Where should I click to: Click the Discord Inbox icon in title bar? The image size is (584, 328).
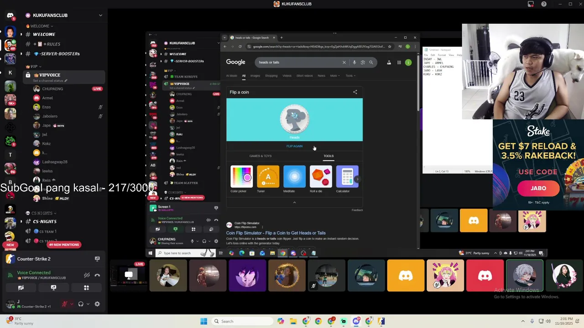pyautogui.click(x=531, y=4)
